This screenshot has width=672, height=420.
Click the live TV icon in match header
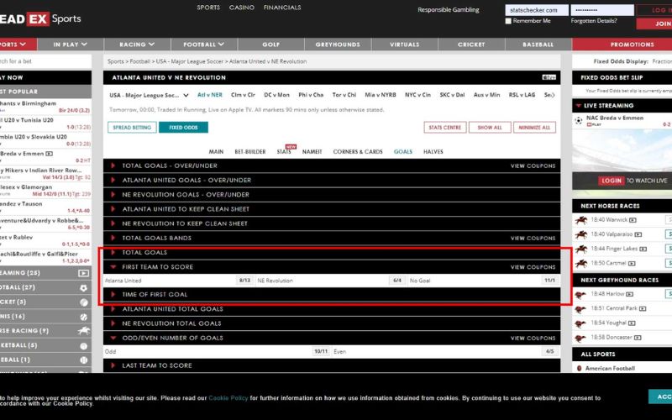tap(549, 77)
